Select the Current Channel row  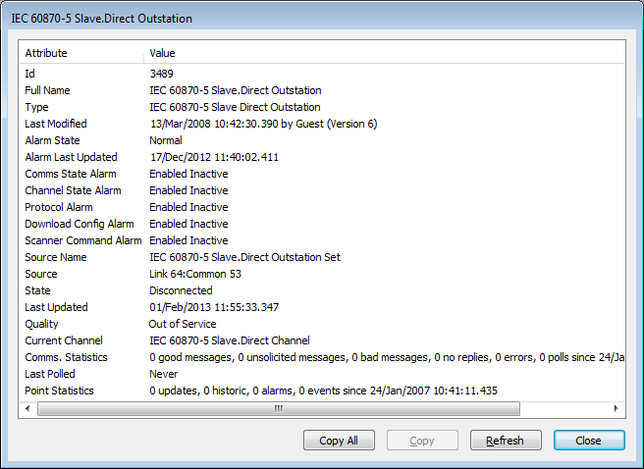(x=64, y=340)
